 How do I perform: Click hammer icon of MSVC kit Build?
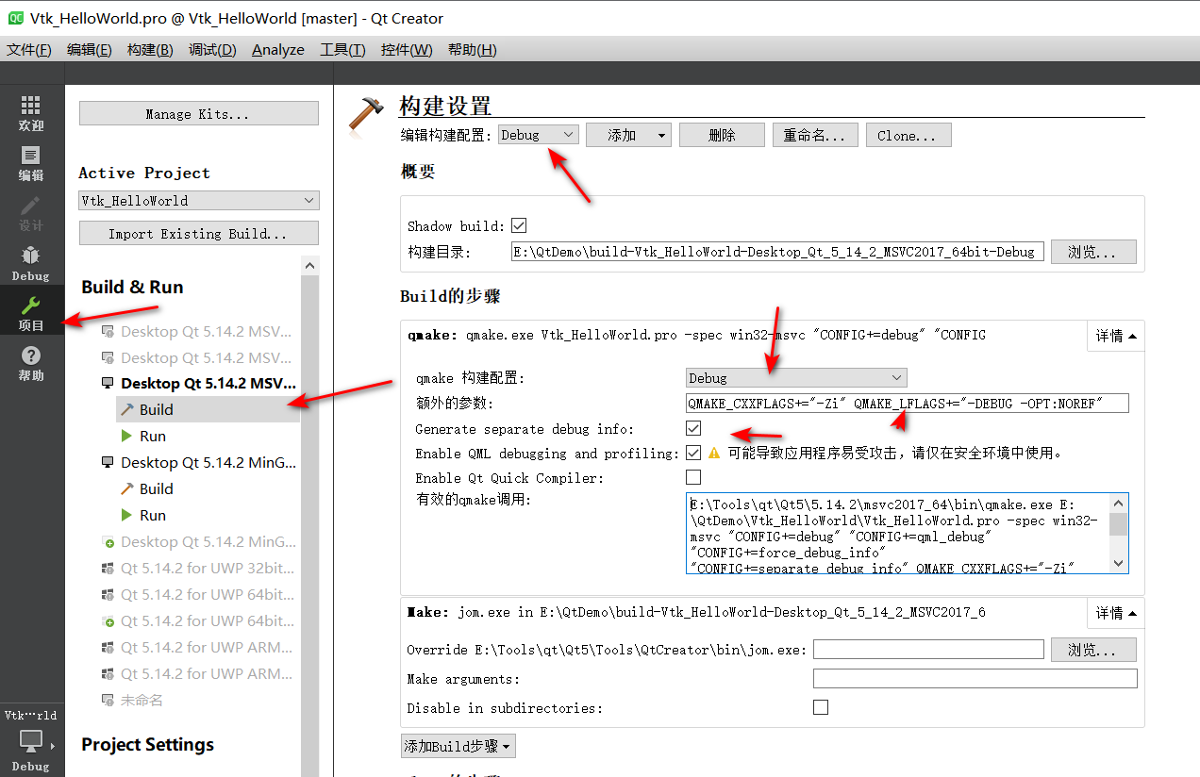[127, 409]
